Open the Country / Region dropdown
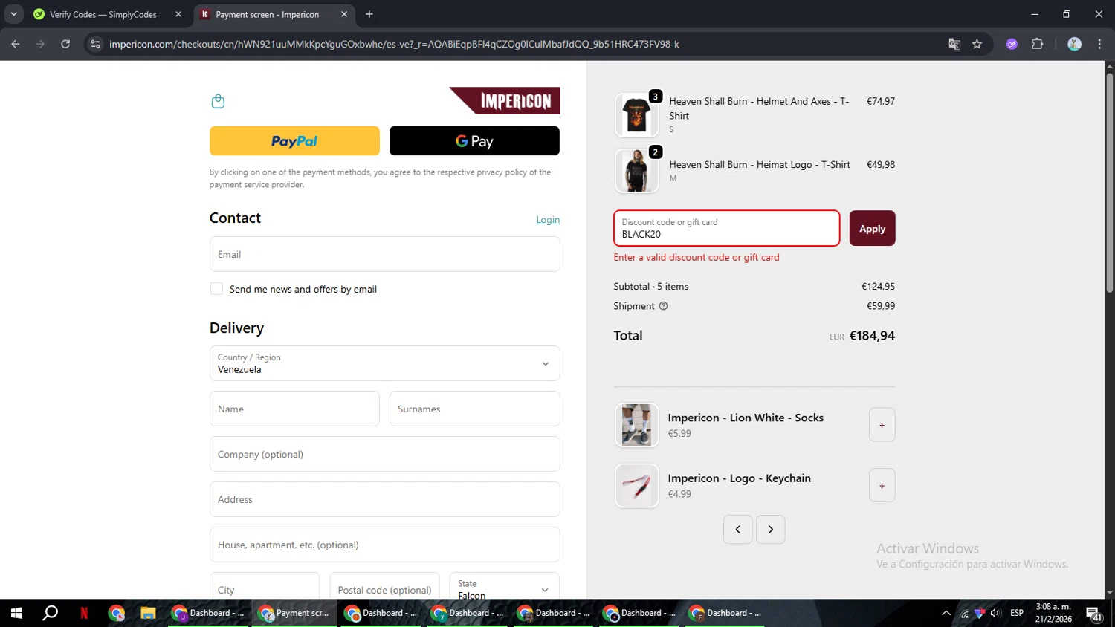 click(x=384, y=363)
